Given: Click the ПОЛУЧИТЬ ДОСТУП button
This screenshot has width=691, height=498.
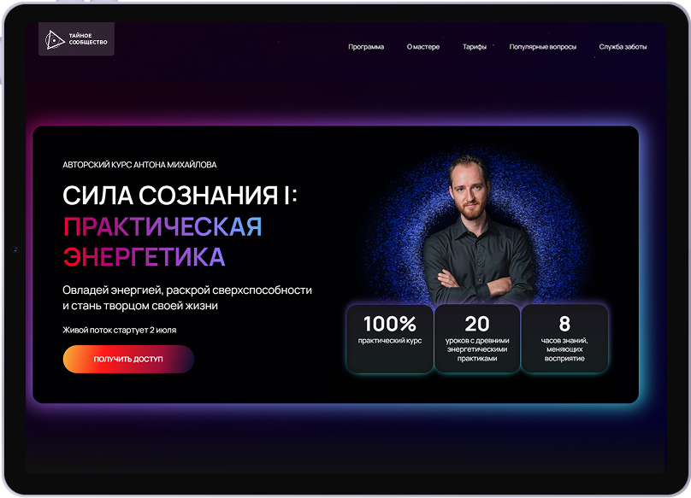Looking at the screenshot, I should 128,359.
